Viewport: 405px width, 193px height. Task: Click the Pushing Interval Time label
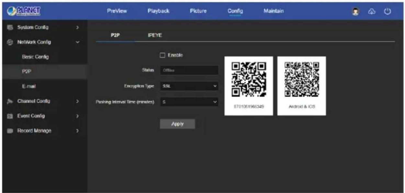pyautogui.click(x=125, y=102)
